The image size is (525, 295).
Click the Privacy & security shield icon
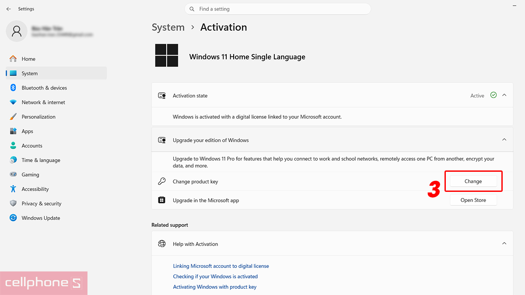pyautogui.click(x=13, y=203)
